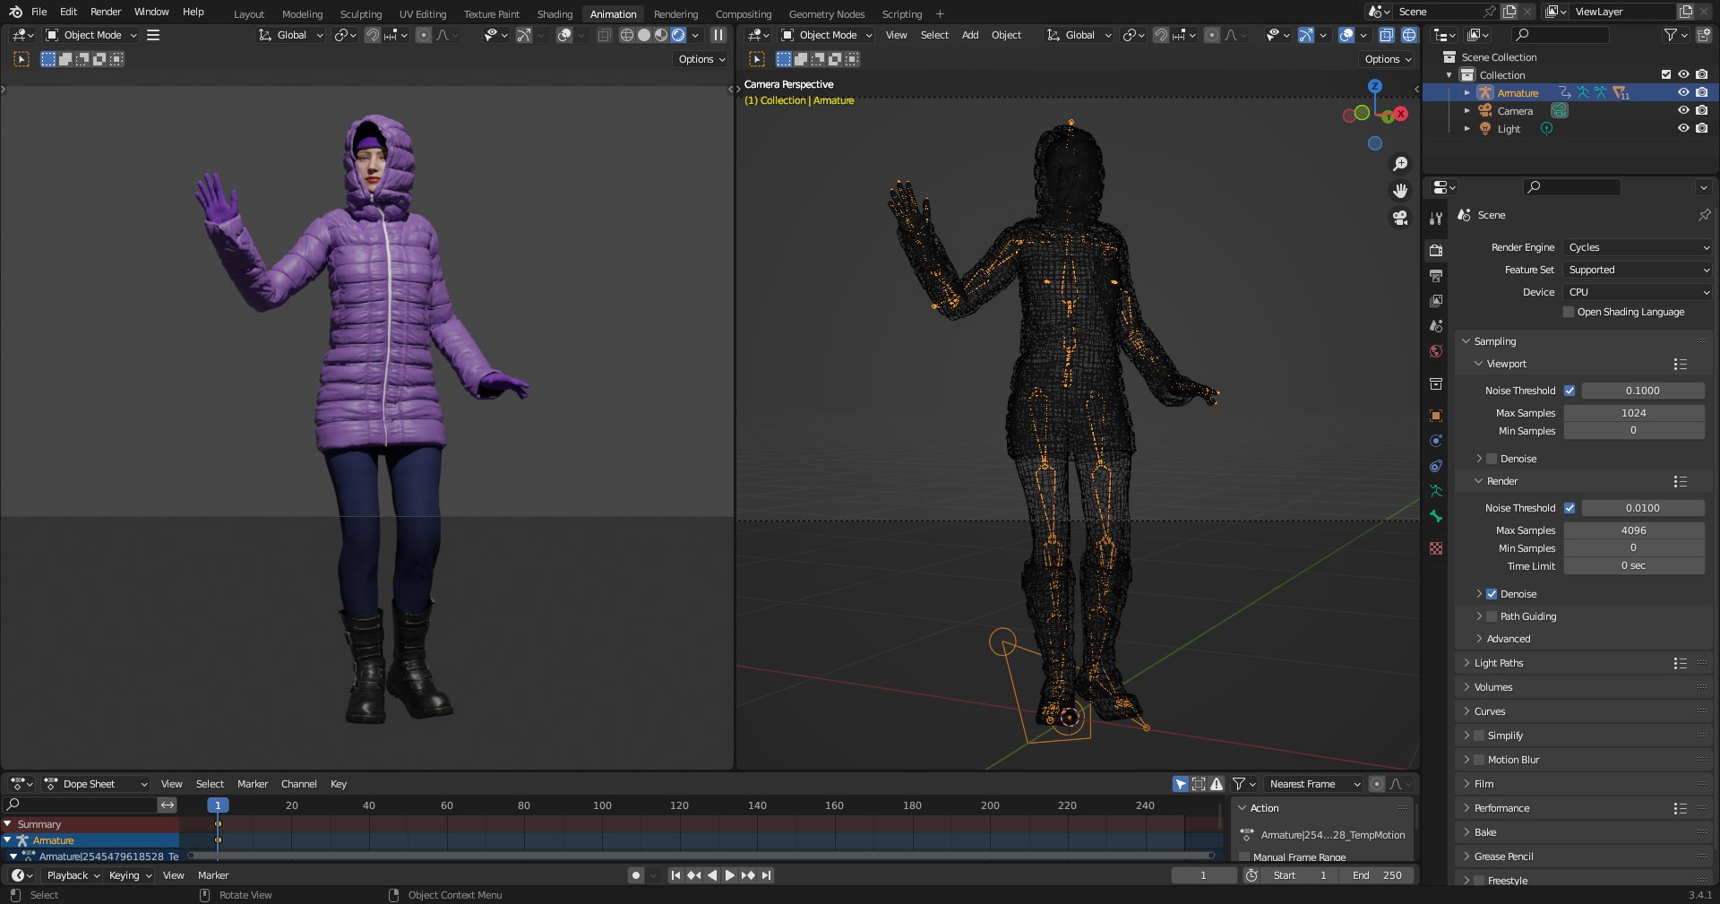Open the Object Data armature properties tab
This screenshot has width=1720, height=904.
[x=1436, y=491]
